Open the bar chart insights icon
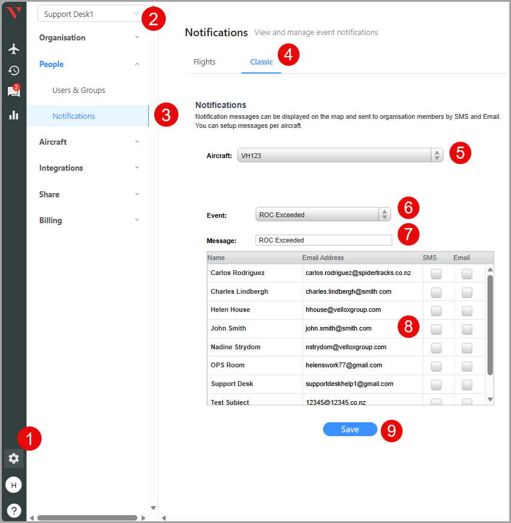 (x=13, y=115)
